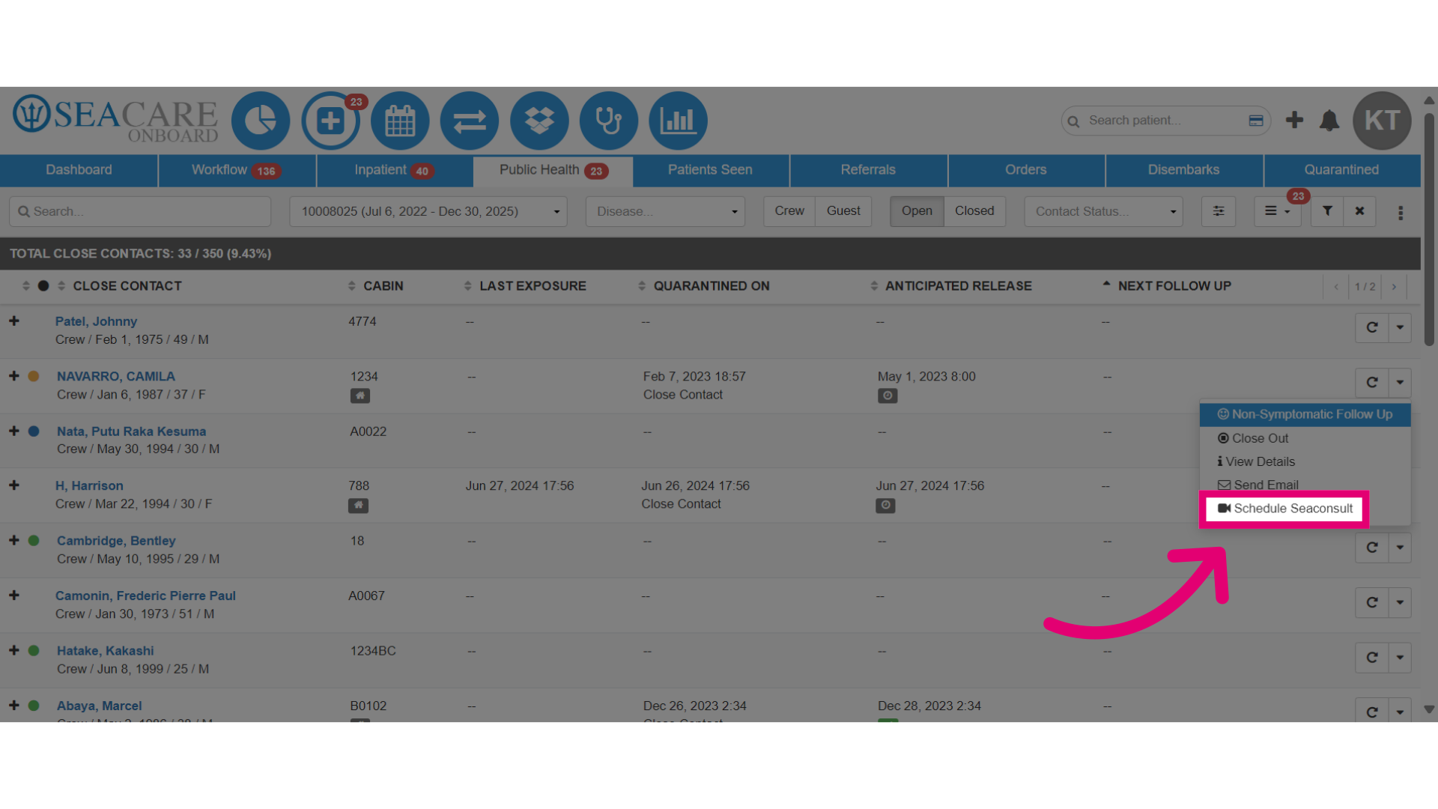Screen dimensions: 1438x809
Task: Select the Closed status toggle
Action: [974, 211]
